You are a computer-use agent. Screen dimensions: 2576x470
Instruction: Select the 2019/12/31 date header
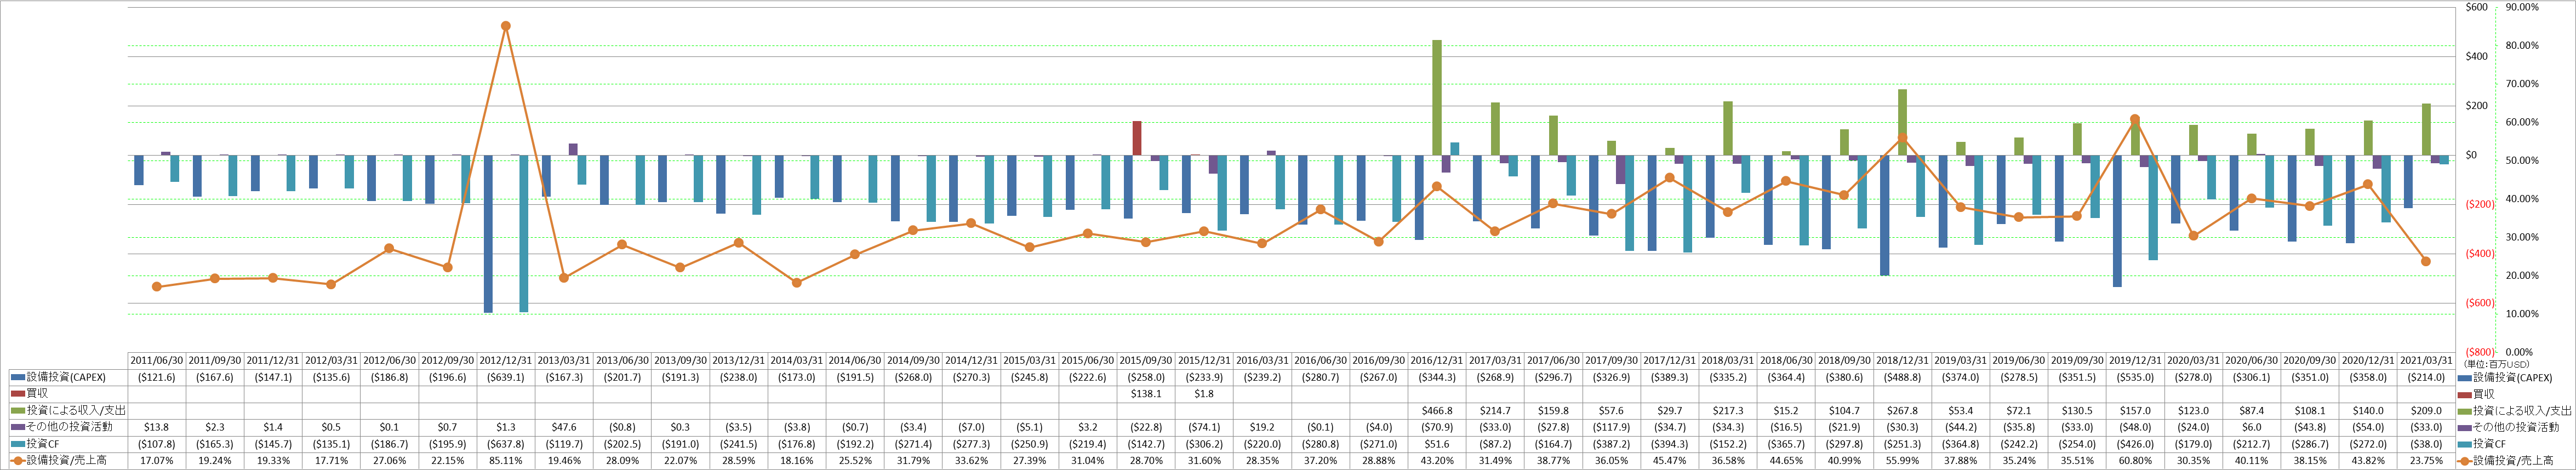coord(2135,361)
